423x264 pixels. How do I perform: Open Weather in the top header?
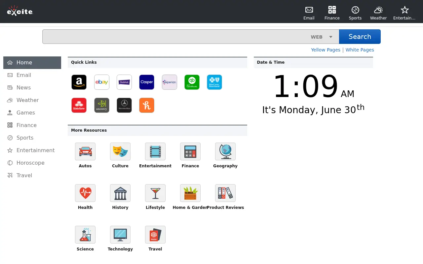tap(378, 13)
